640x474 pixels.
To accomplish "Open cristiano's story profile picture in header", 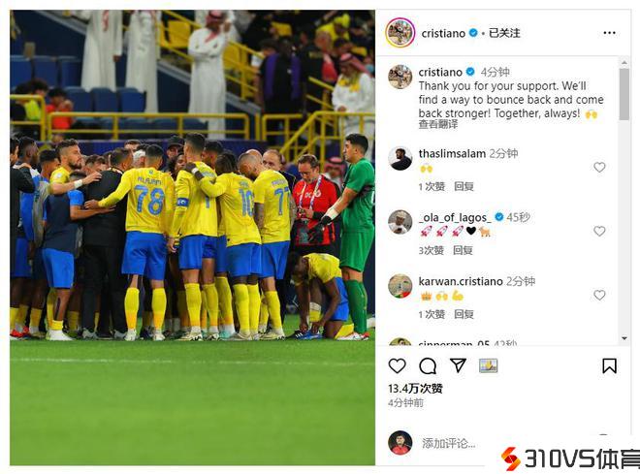I will point(400,33).
